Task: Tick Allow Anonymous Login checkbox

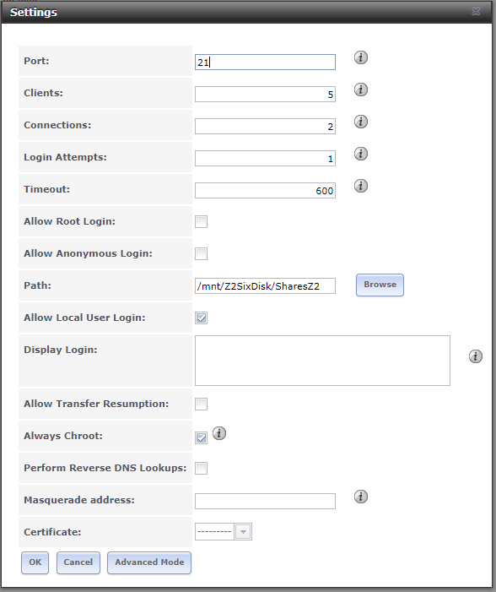Action: (x=201, y=253)
